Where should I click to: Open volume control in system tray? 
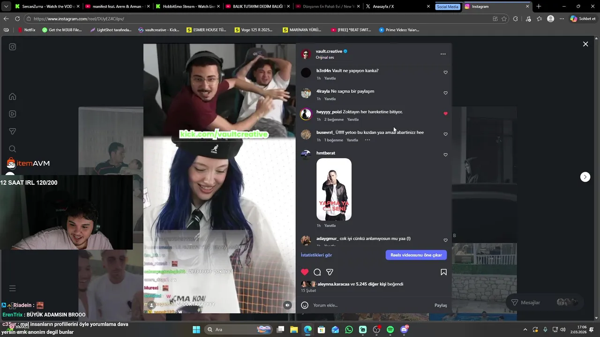point(562,330)
